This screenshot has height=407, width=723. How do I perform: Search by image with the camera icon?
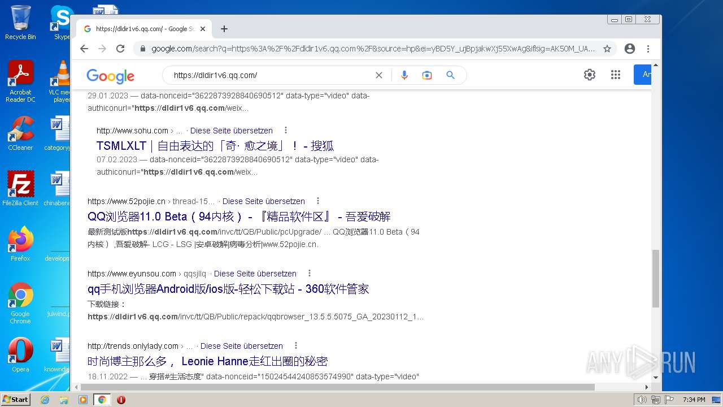click(427, 75)
